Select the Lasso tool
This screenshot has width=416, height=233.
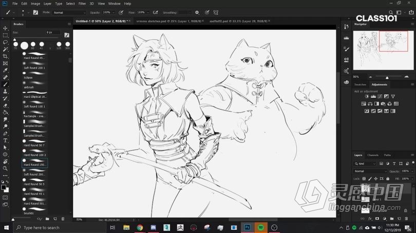pyautogui.click(x=5, y=42)
